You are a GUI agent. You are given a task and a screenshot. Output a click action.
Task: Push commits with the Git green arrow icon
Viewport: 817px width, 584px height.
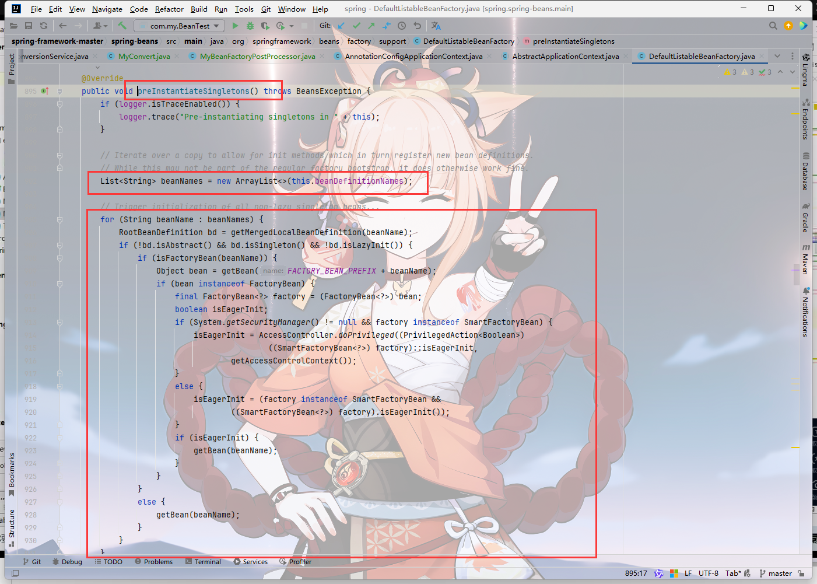(x=371, y=26)
